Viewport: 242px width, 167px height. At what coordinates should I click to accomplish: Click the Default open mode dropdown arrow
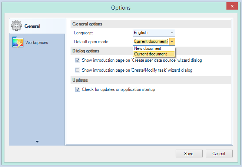click(x=172, y=42)
